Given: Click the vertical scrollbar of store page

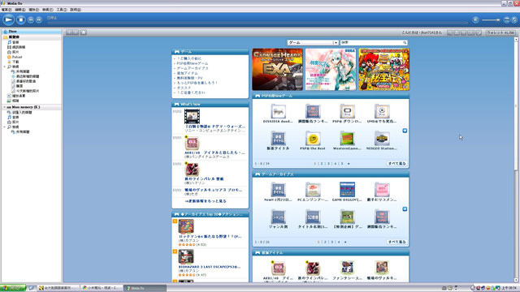Looking at the screenshot, I should click(x=517, y=160).
